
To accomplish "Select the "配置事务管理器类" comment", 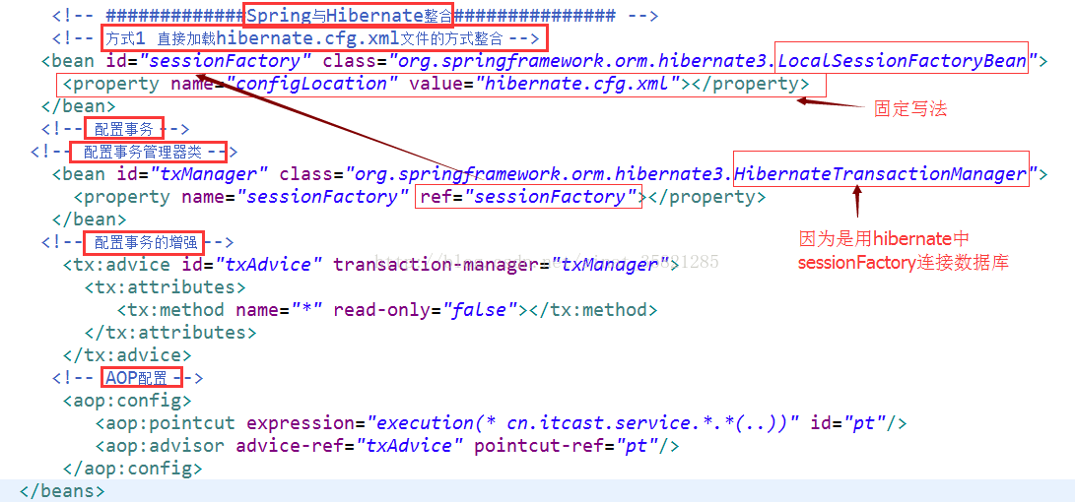I will 143,152.
